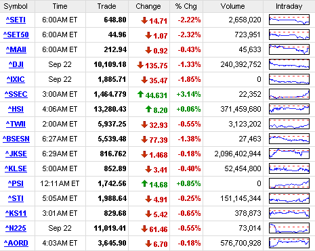
Task: Open the ^SET50 symbol link
Action: (16, 35)
